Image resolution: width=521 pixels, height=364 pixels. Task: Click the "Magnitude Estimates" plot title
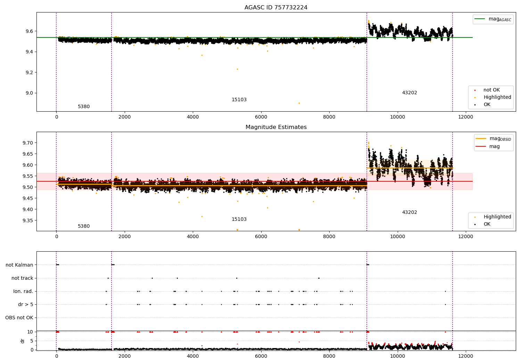pos(276,127)
